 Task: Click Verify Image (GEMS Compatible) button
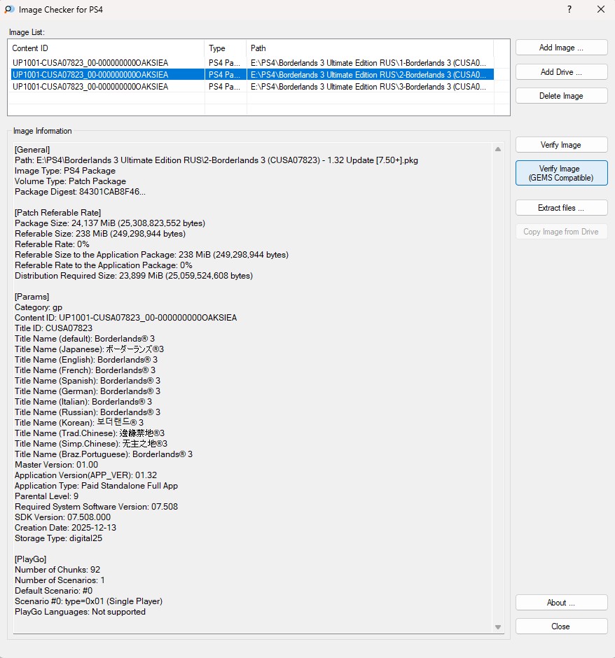pyautogui.click(x=561, y=173)
